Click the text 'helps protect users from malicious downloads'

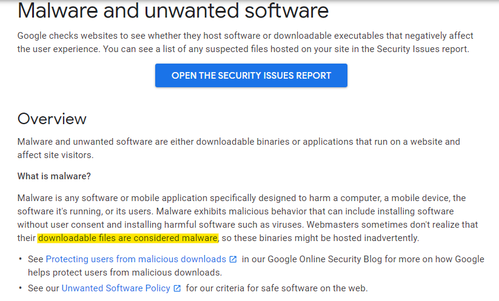click(124, 273)
